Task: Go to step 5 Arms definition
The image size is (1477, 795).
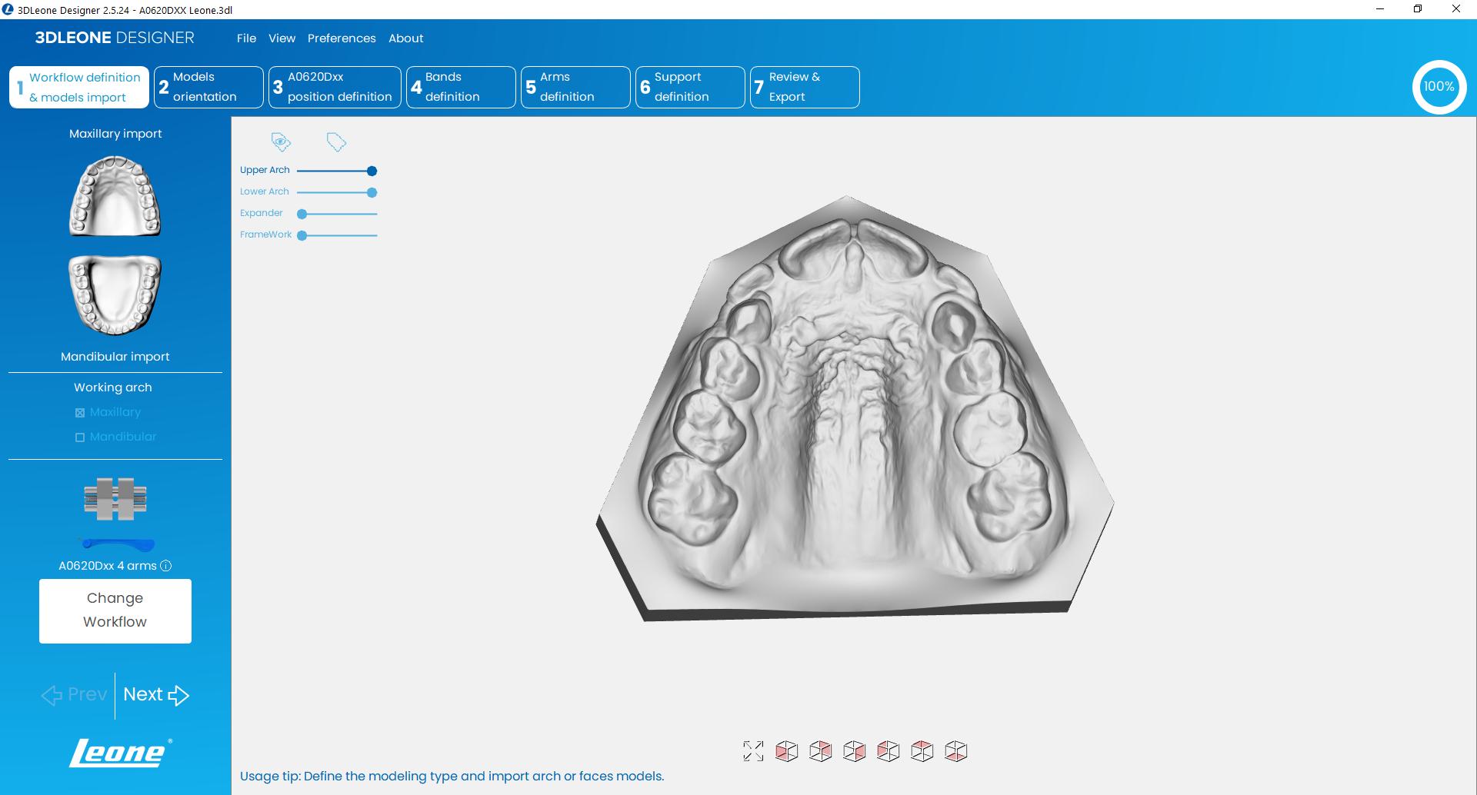Action: point(575,87)
